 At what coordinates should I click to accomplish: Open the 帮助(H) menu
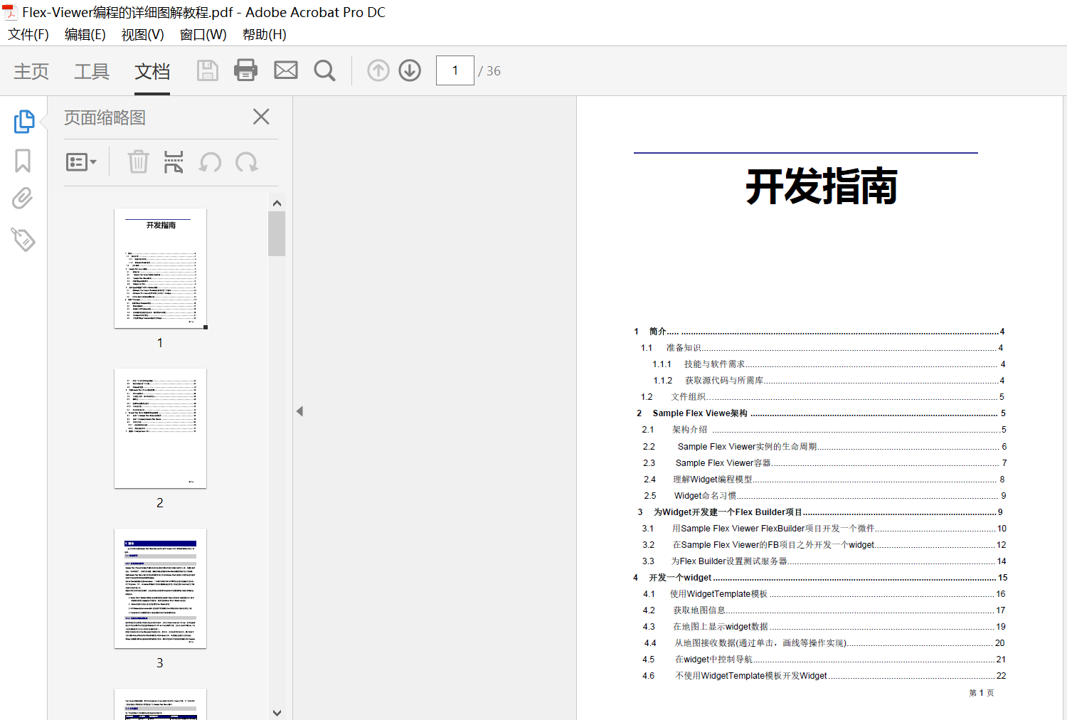pos(265,35)
